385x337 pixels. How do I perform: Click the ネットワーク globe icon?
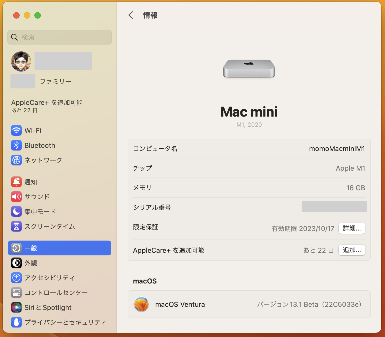click(x=16, y=160)
